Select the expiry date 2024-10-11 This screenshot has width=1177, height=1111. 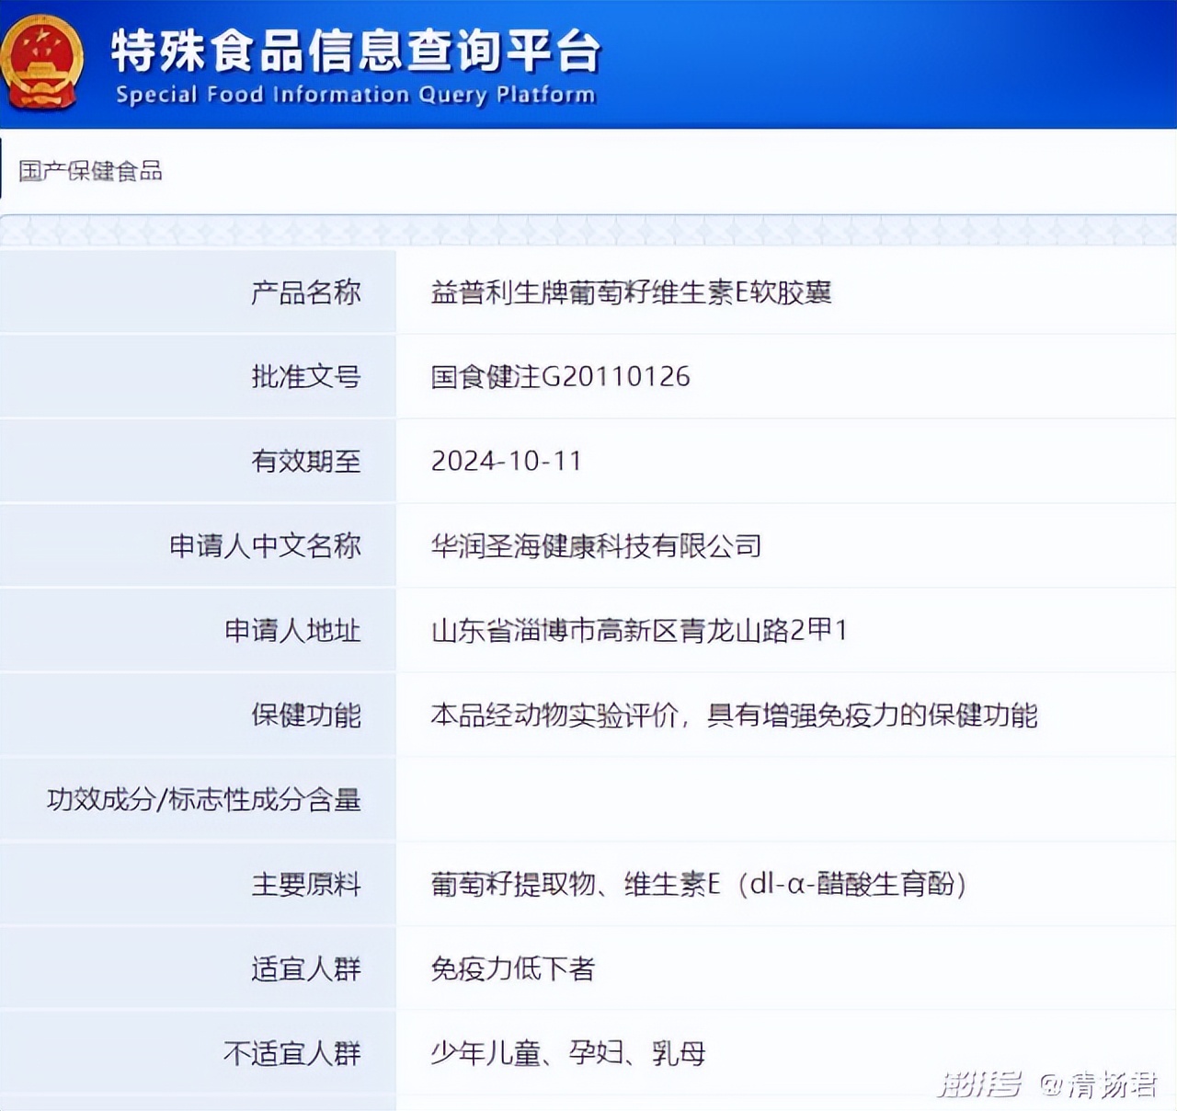(507, 461)
